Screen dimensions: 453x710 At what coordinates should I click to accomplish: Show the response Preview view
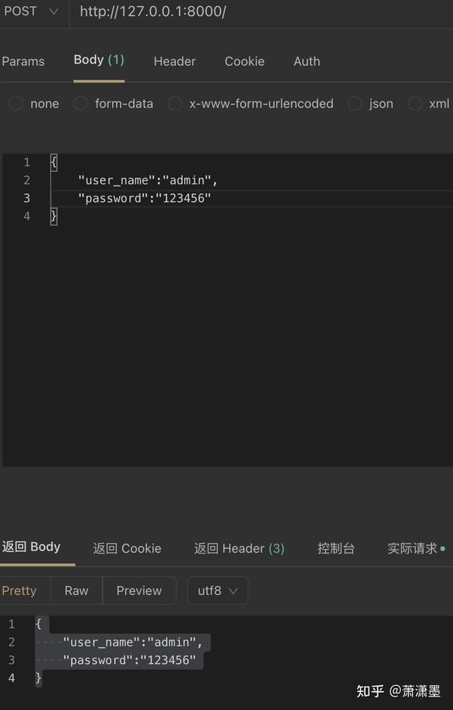139,591
